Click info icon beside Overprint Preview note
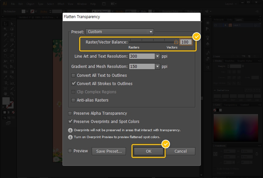The height and width of the screenshot is (178, 263). click(x=70, y=137)
